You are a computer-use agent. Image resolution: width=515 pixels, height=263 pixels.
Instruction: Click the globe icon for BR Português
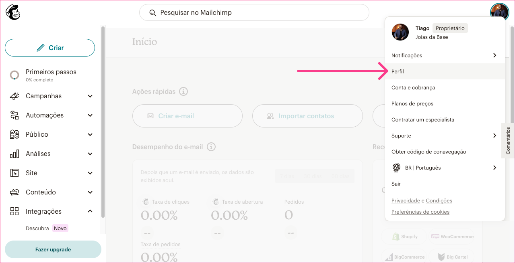pyautogui.click(x=396, y=168)
